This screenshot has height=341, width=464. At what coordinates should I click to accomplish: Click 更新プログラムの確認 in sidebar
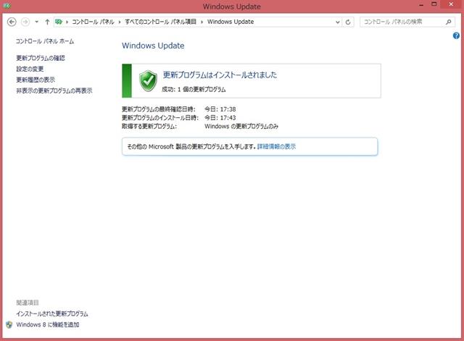tap(41, 58)
